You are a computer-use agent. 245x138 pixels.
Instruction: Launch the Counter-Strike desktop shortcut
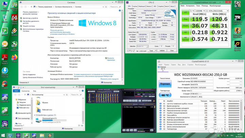[x=238, y=33]
